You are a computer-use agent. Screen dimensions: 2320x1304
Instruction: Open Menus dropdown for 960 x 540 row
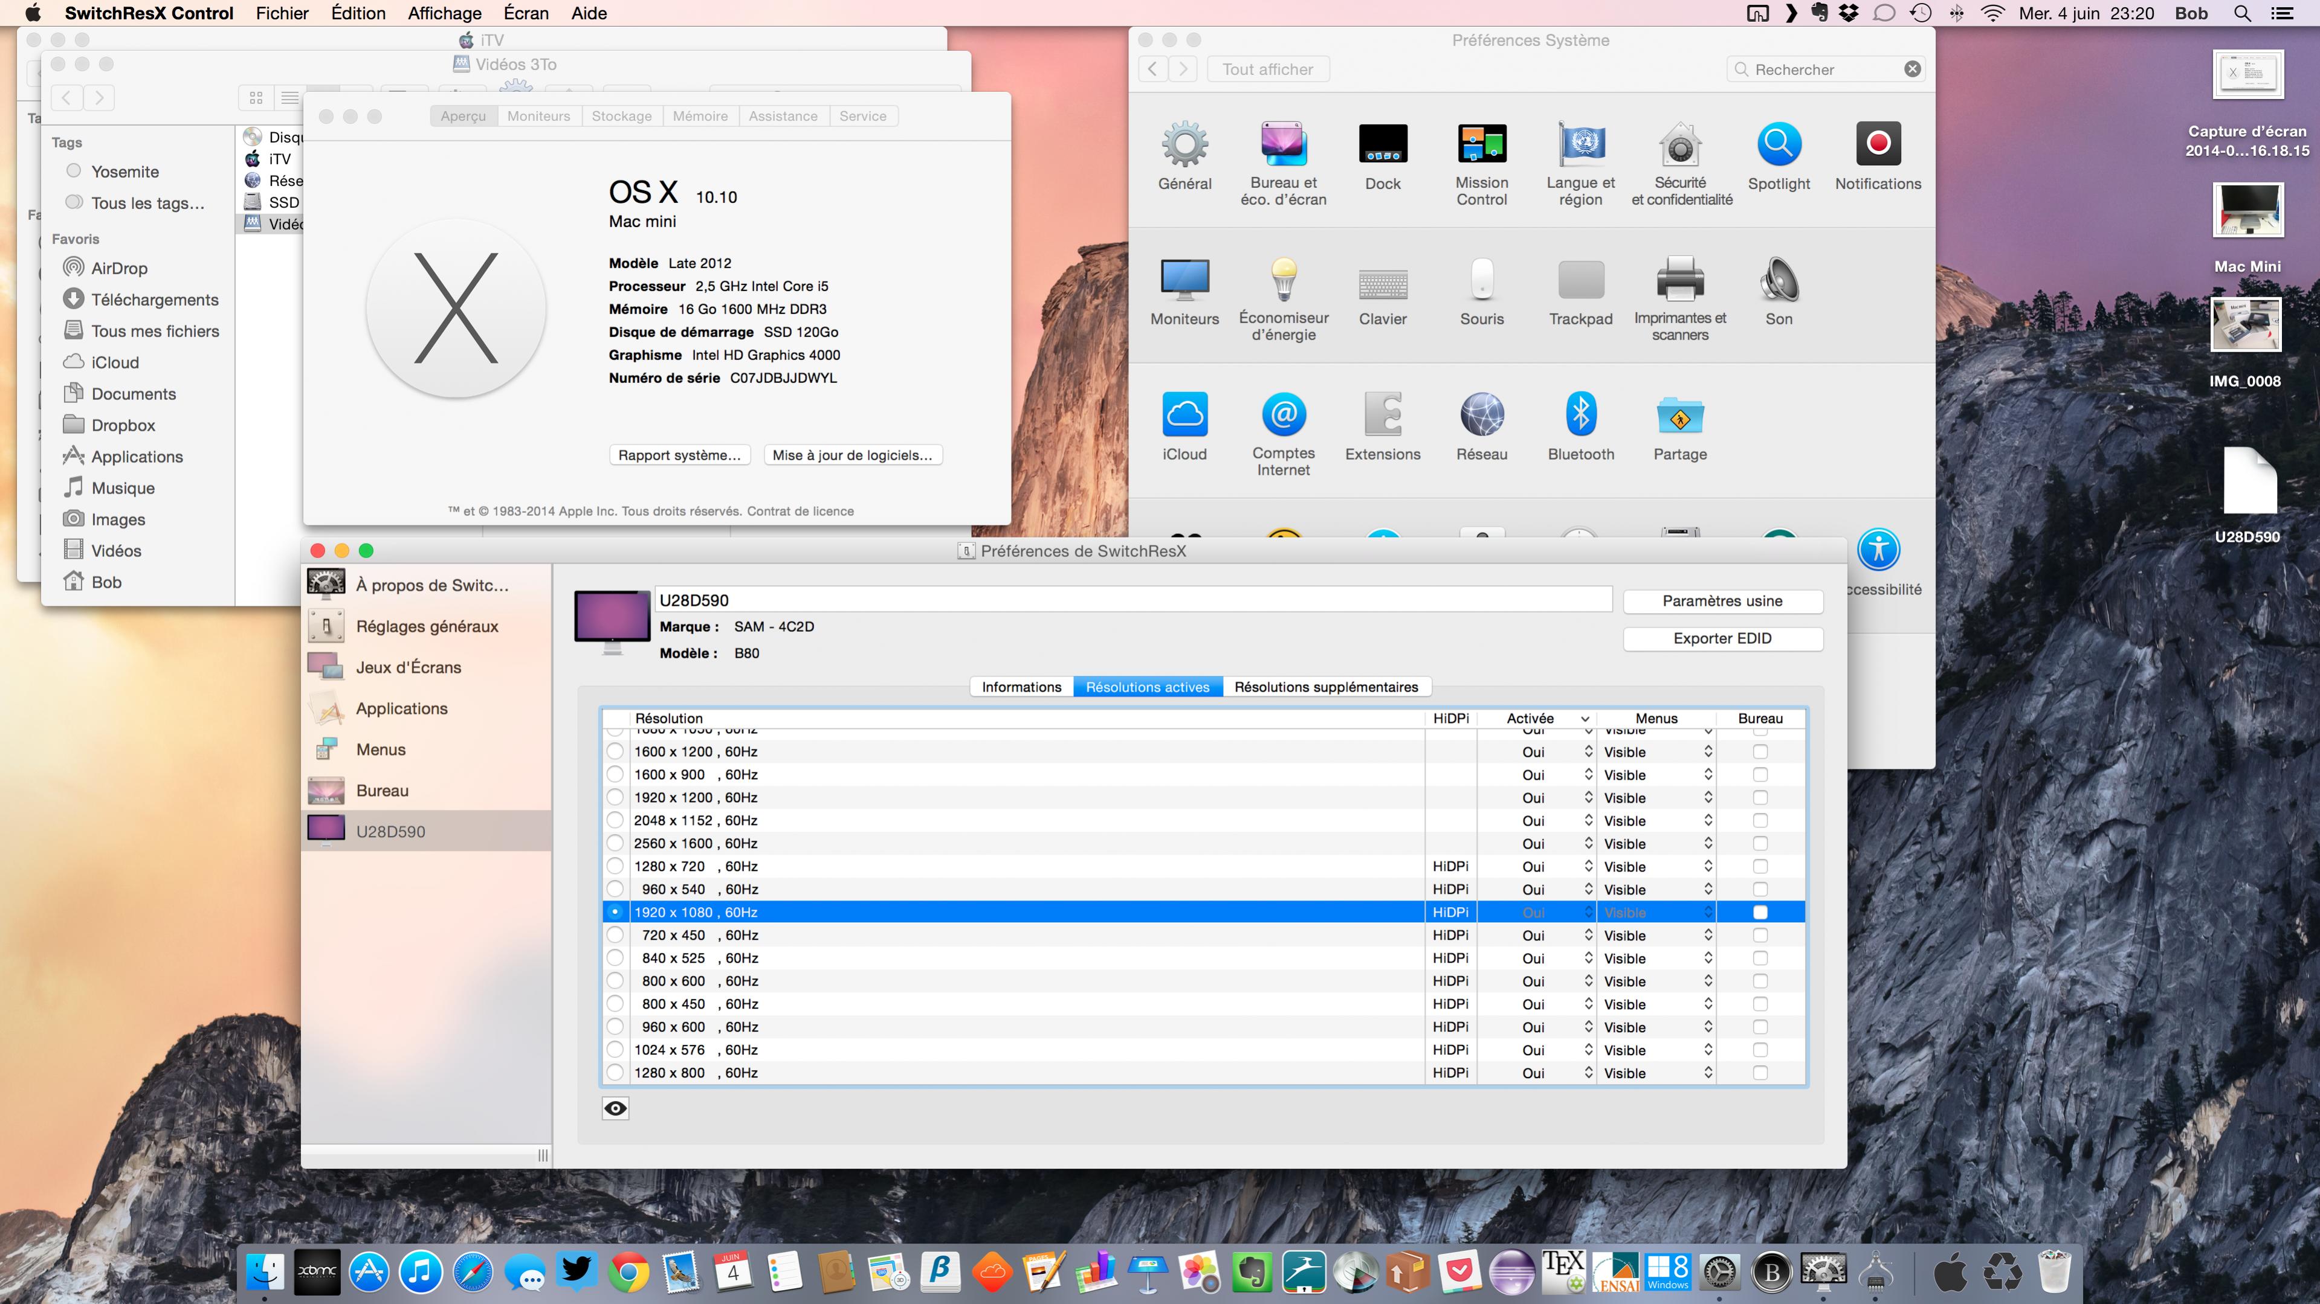tap(1656, 889)
